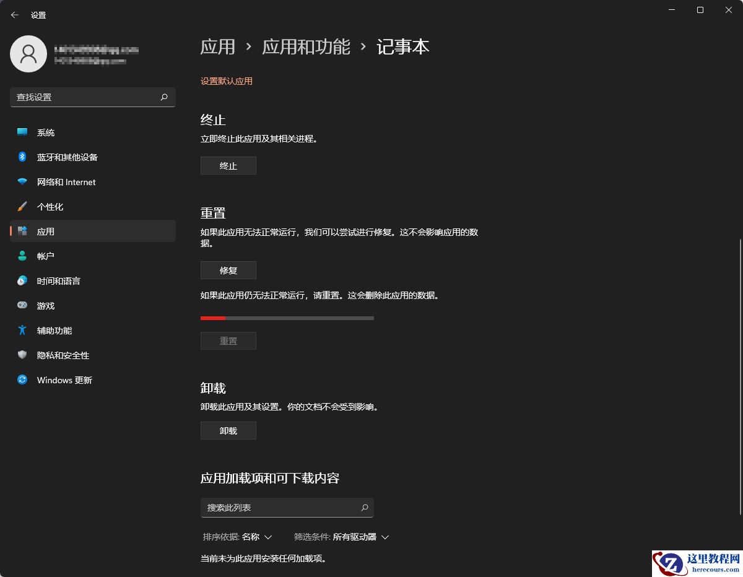Screen dimensions: 743x577
Task: Click 设置默认应用 link
Action: pos(227,81)
